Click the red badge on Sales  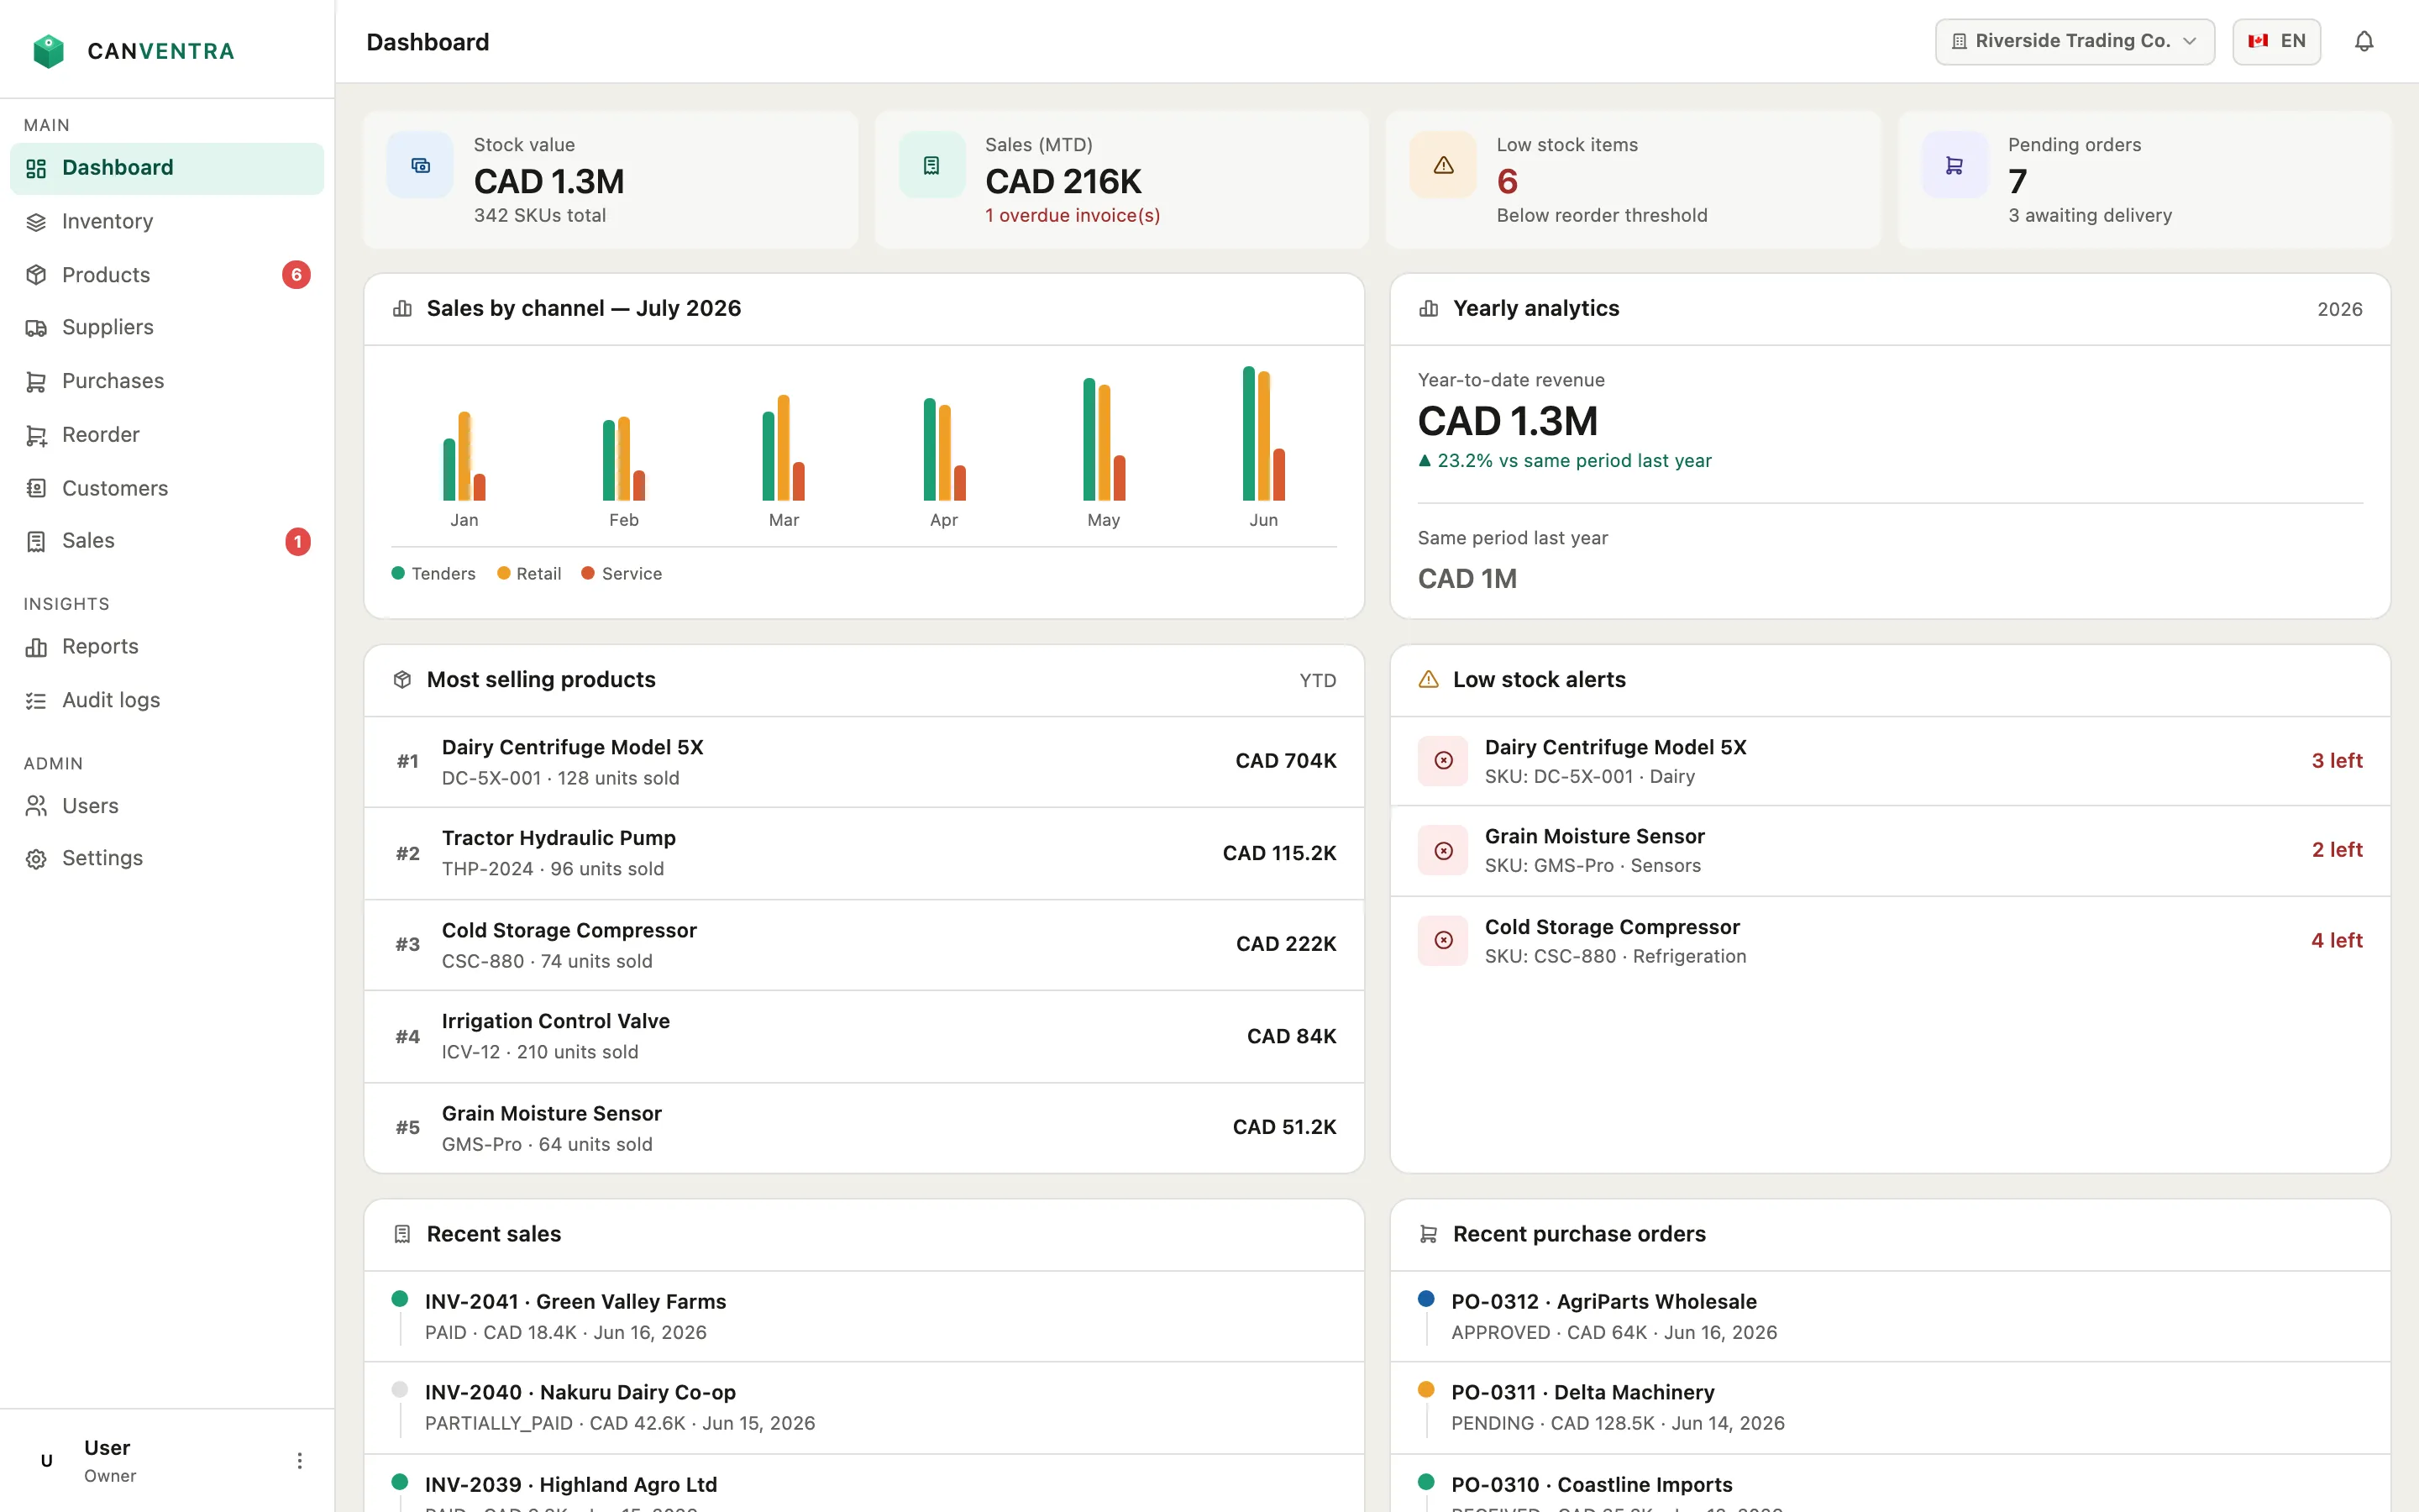pyautogui.click(x=296, y=542)
